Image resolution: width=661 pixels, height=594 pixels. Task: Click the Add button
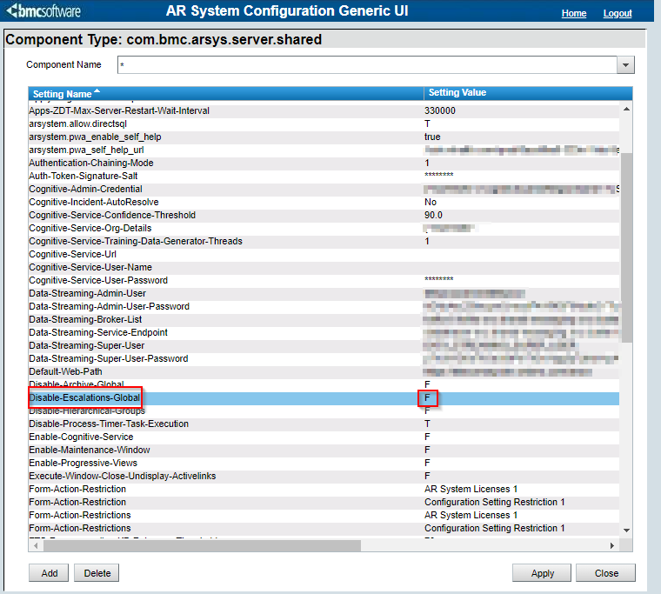click(49, 573)
